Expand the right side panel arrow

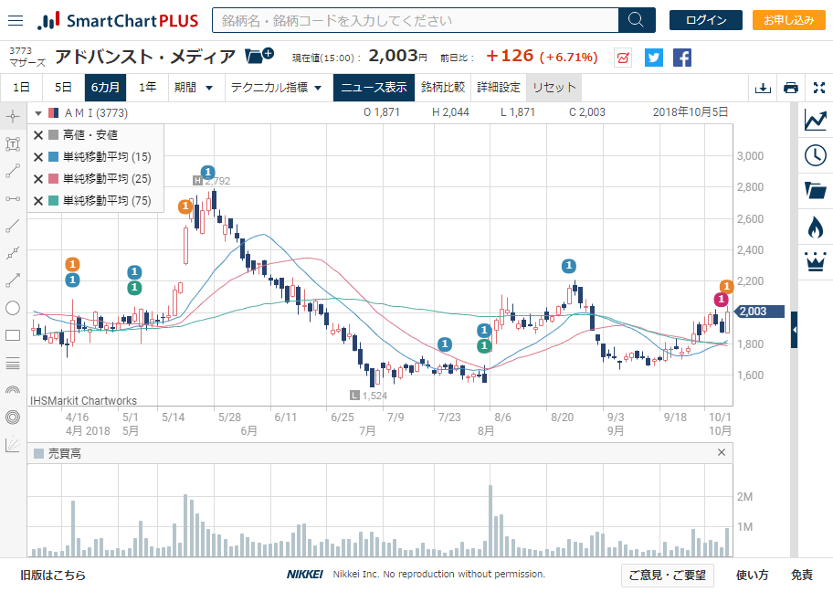[x=795, y=330]
